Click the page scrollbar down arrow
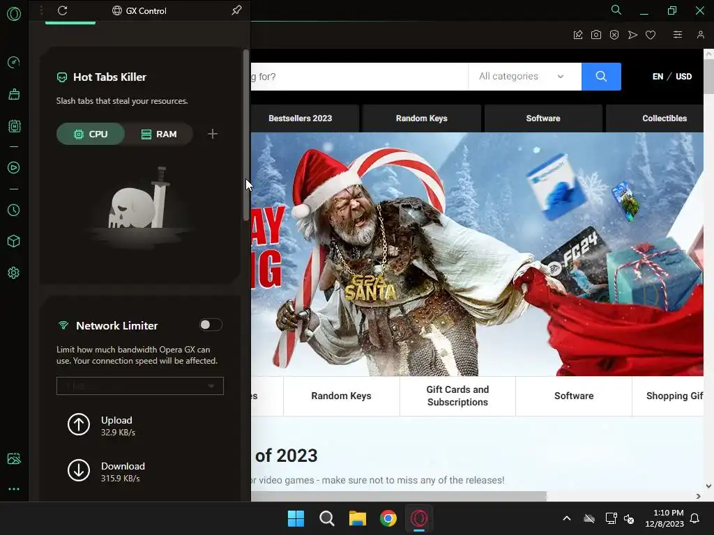The image size is (714, 535). click(708, 486)
